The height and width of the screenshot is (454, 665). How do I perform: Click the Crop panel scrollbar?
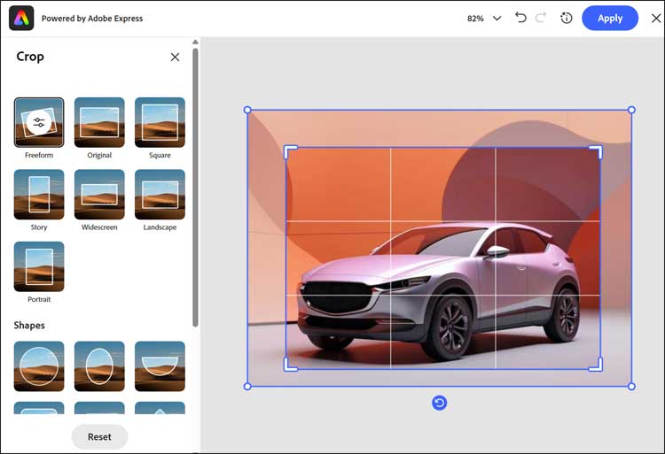[x=195, y=188]
